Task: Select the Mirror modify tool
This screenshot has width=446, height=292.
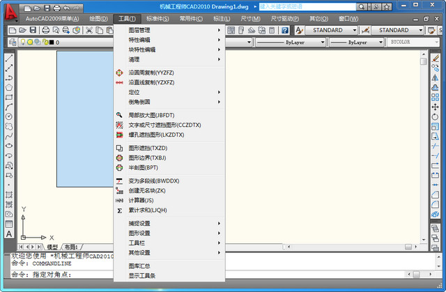Action: point(435,77)
